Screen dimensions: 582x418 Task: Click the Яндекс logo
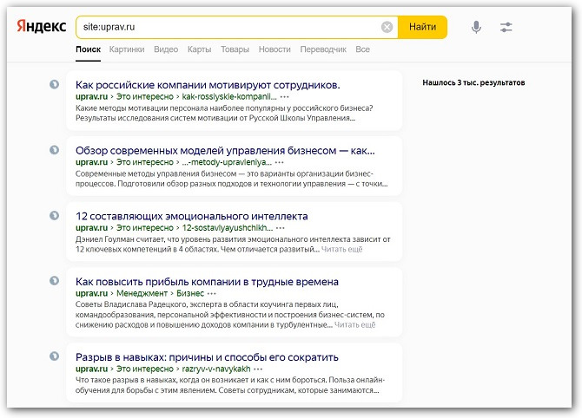(41, 27)
